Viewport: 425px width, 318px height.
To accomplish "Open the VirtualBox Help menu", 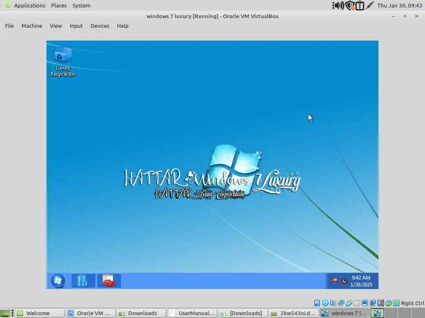I will pos(122,26).
